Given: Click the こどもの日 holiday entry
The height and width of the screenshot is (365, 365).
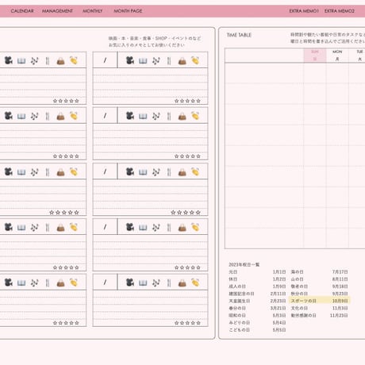Looking at the screenshot, I should pyautogui.click(x=240, y=330).
